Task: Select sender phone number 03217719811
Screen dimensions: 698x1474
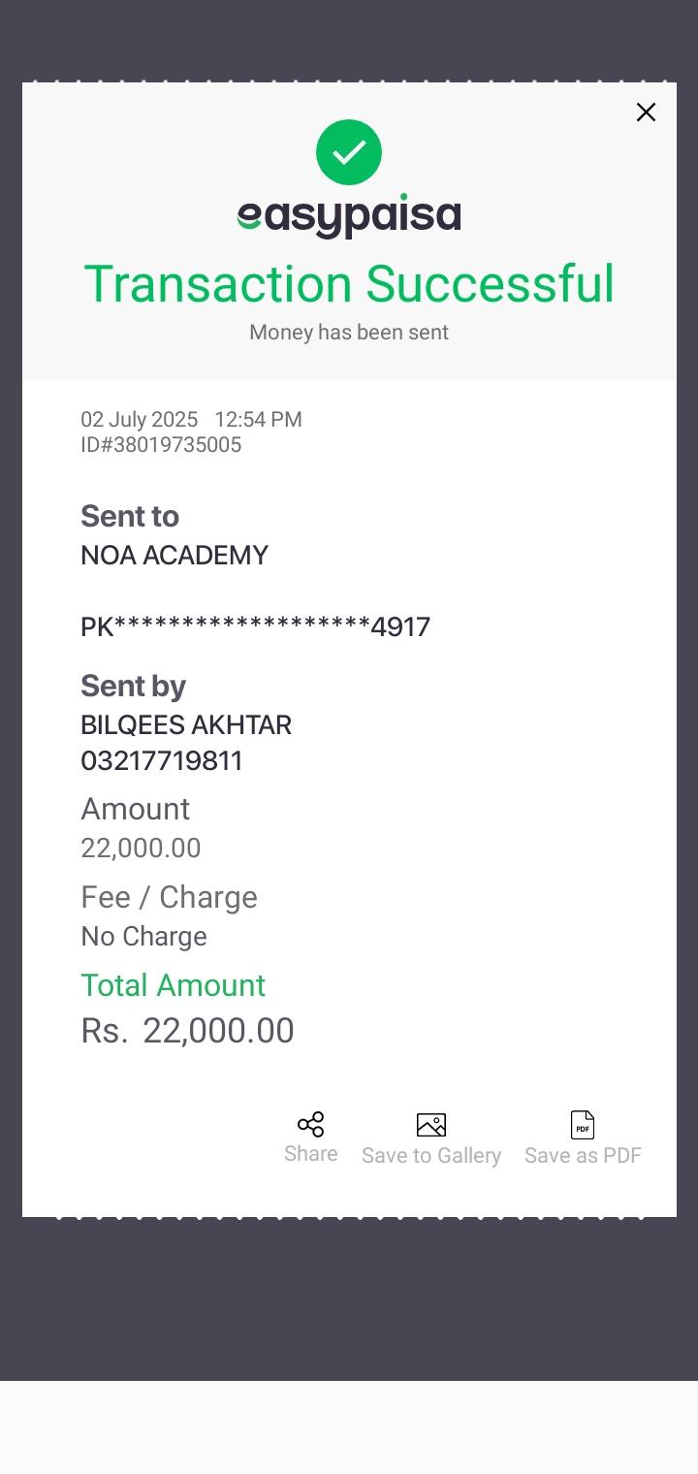Action: tap(162, 761)
